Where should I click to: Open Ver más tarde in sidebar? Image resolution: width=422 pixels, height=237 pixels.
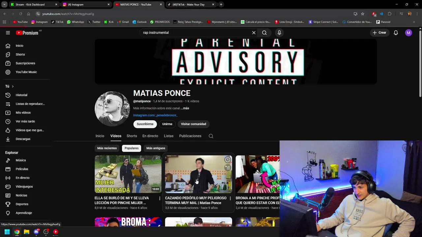25,121
